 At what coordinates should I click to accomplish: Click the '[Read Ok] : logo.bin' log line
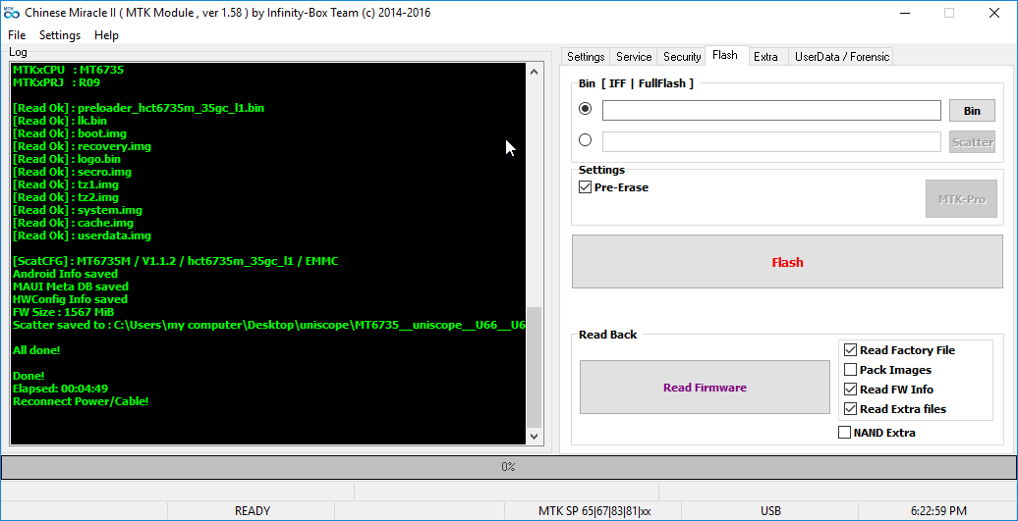[x=66, y=159]
